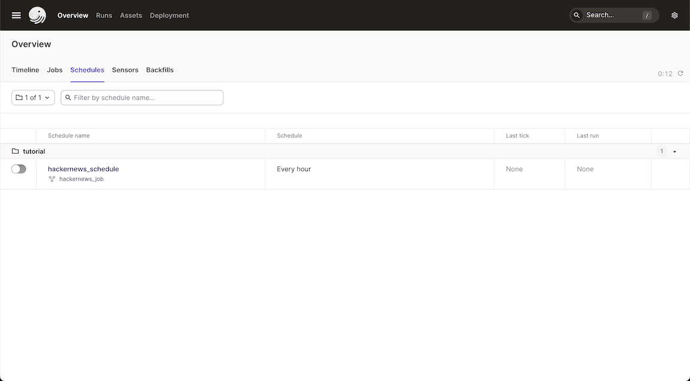Image resolution: width=690 pixels, height=381 pixels.
Task: Go to the Runs page
Action: tap(104, 15)
